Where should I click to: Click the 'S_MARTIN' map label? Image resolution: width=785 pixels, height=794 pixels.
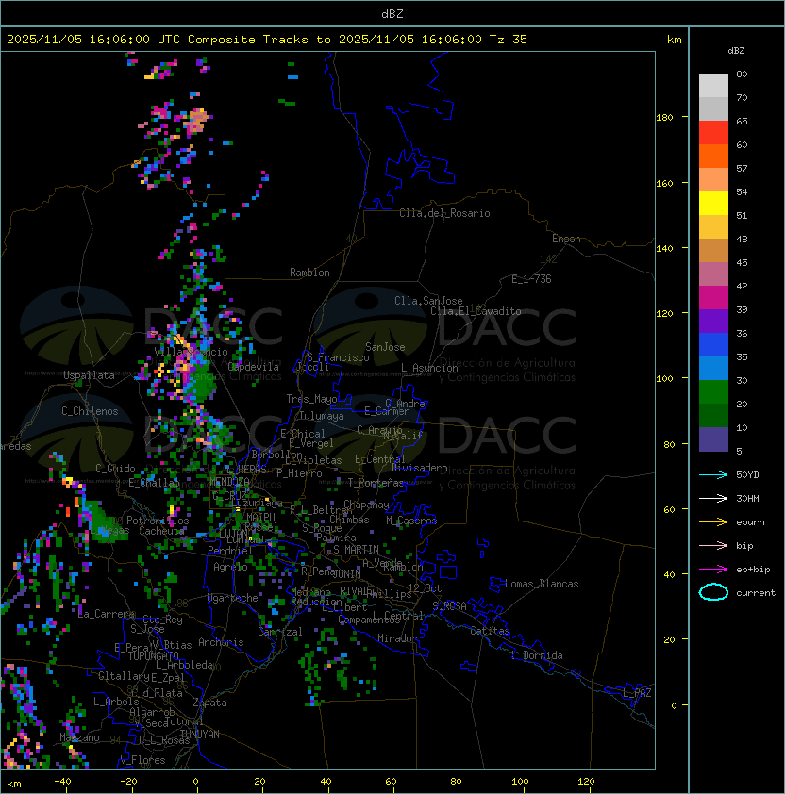[356, 549]
